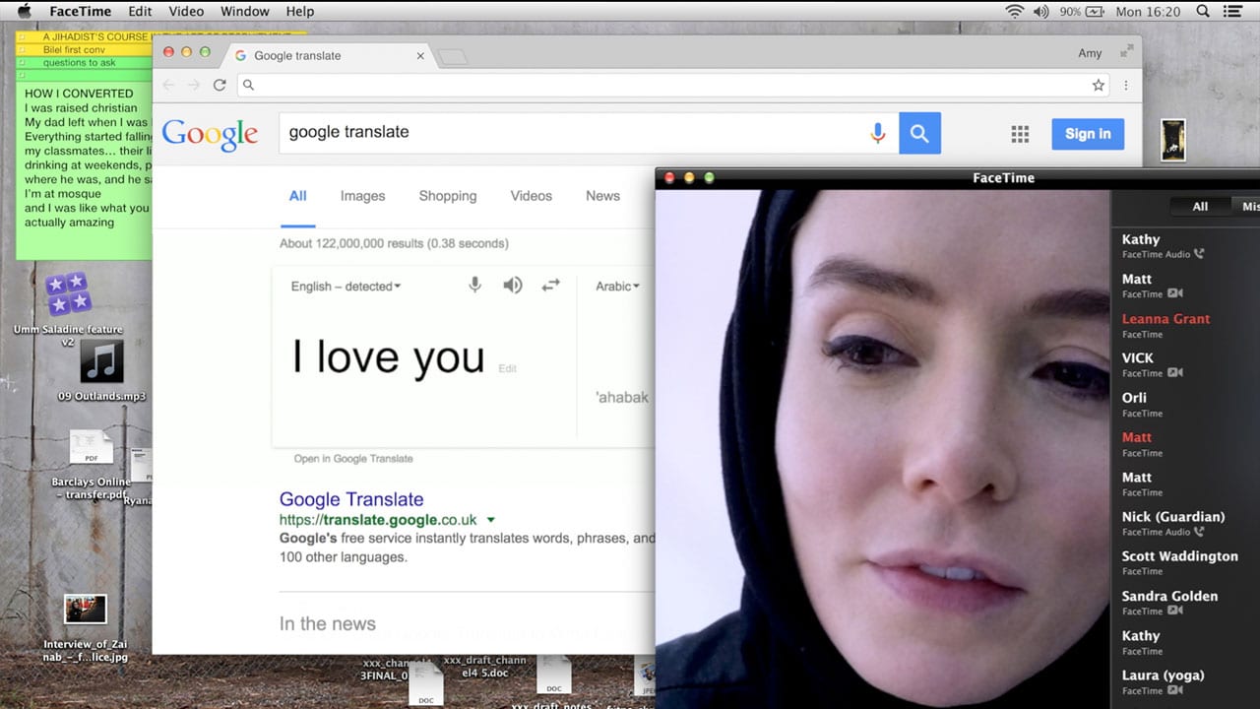Image resolution: width=1260 pixels, height=709 pixels.
Task: Click the swap languages arrows in Google Translate
Action: (550, 285)
